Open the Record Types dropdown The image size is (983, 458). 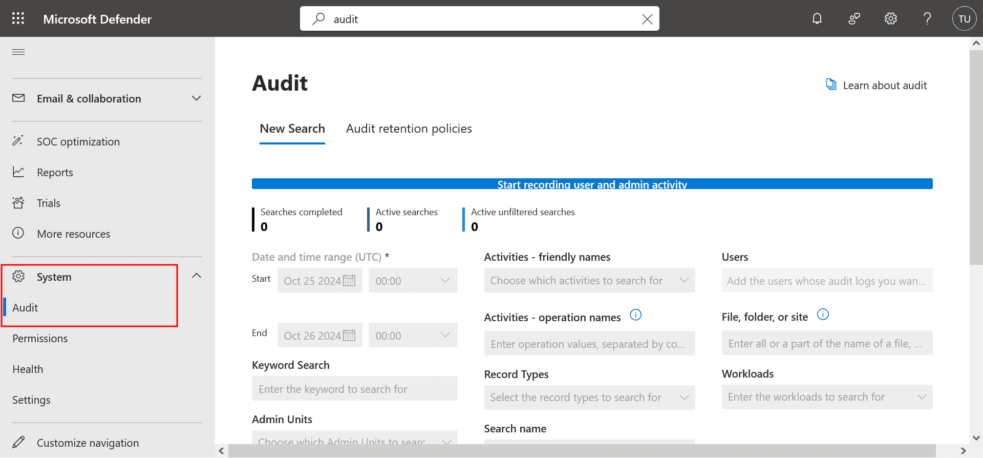(590, 398)
